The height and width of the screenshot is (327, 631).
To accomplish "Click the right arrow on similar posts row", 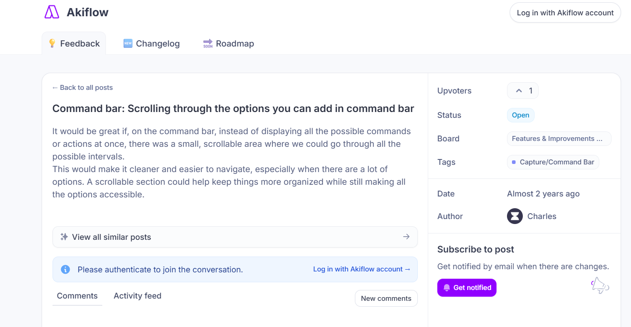I will click(x=406, y=237).
